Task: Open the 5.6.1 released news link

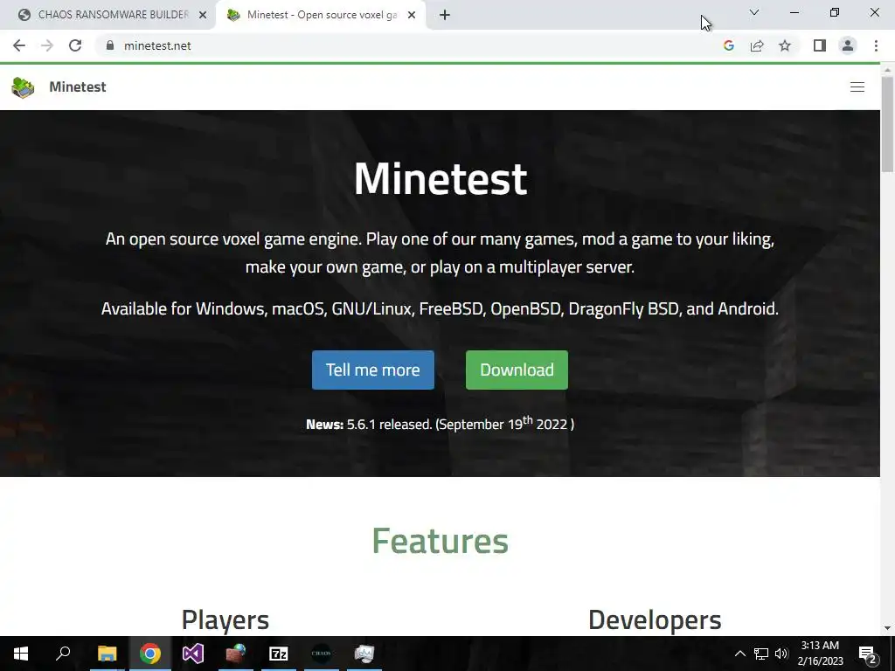Action: coord(389,425)
